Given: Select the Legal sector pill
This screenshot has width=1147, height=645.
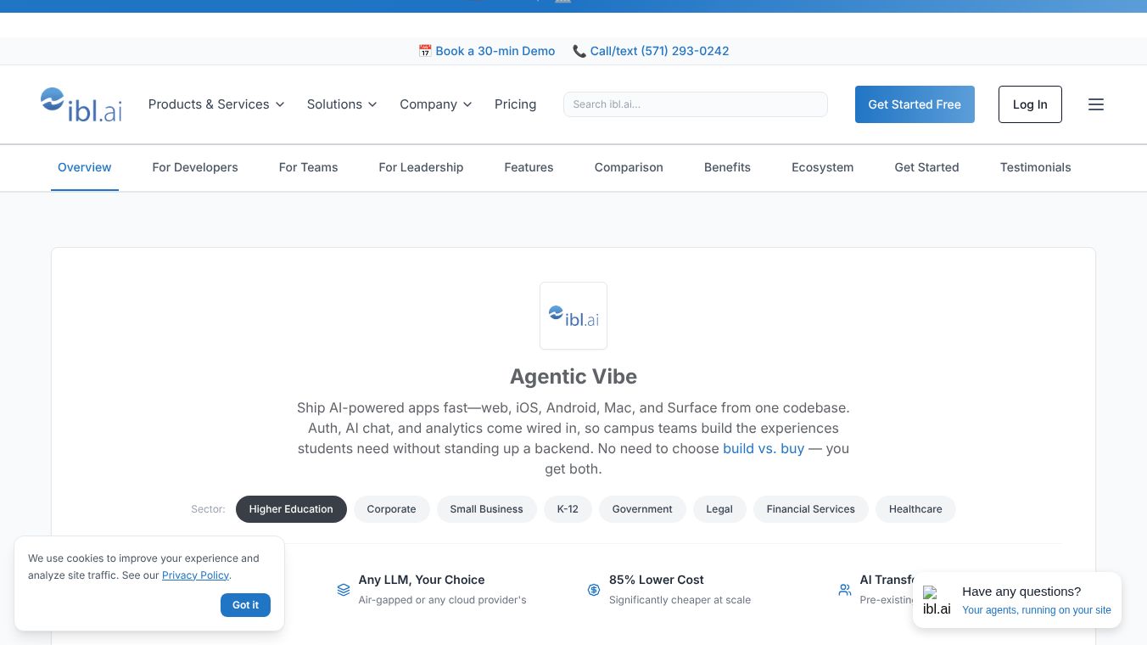Looking at the screenshot, I should (719, 509).
